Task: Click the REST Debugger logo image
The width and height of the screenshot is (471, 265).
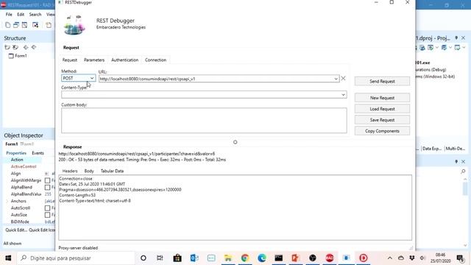Action: click(x=74, y=24)
